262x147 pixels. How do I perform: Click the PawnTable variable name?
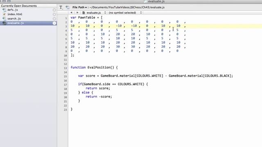coord(86,18)
